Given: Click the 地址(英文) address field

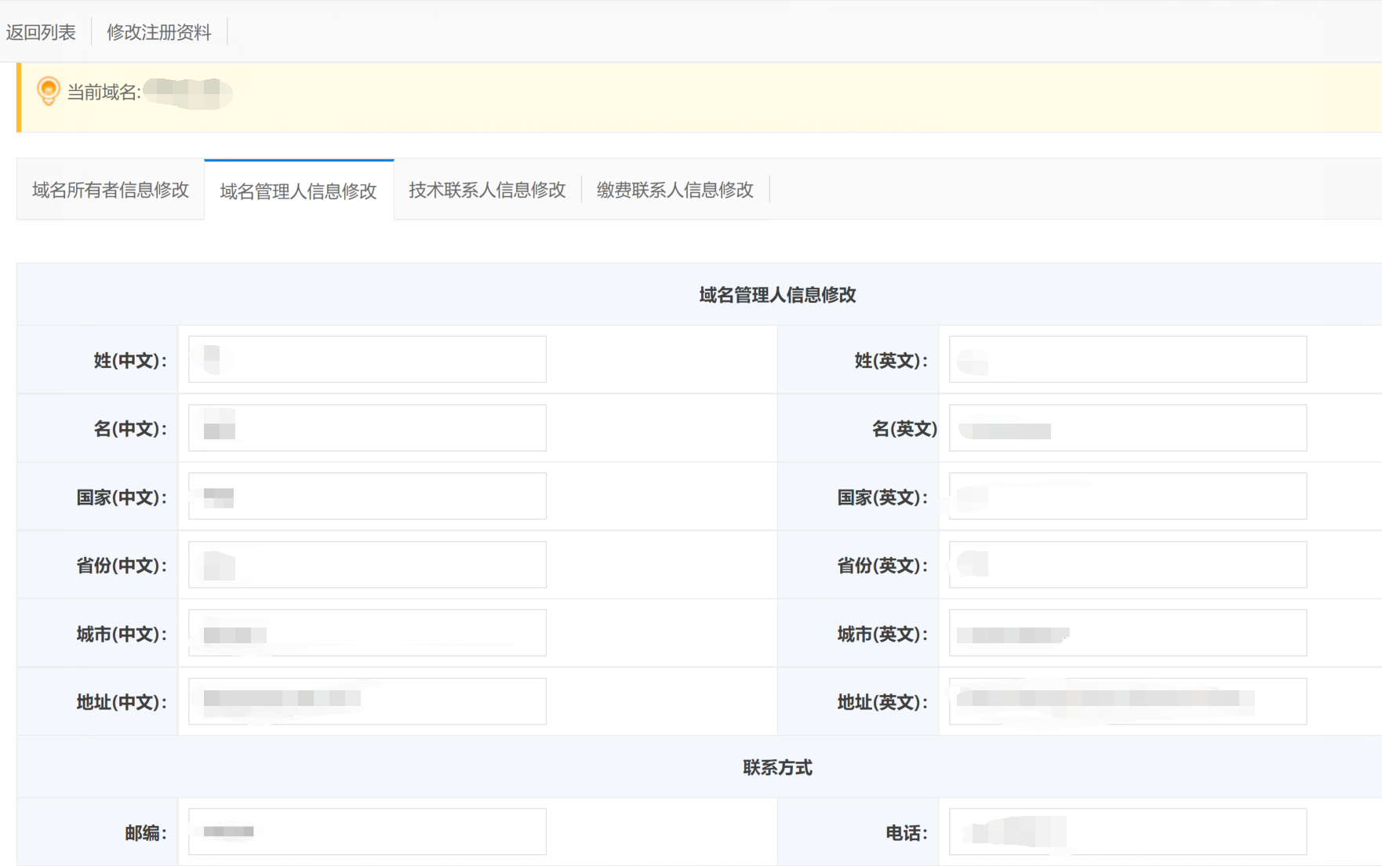Looking at the screenshot, I should point(1128,701).
